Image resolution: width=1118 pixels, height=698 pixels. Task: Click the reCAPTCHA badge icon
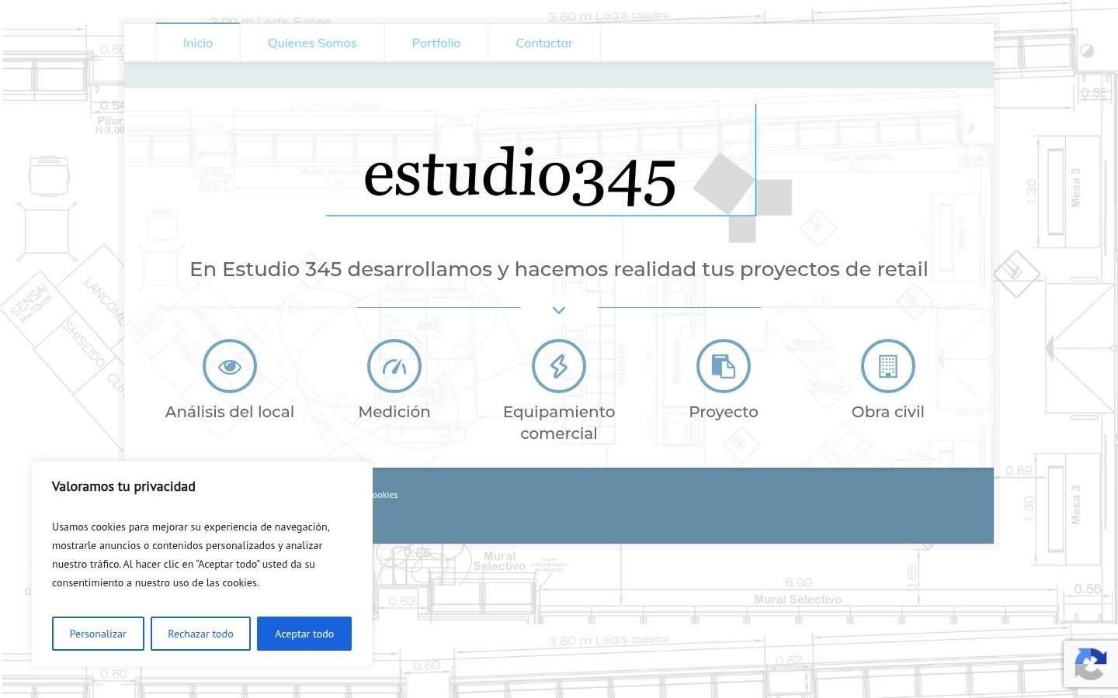pyautogui.click(x=1090, y=664)
